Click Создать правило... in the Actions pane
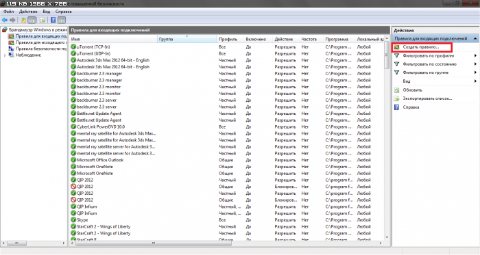The height and width of the screenshot is (255, 480). (x=420, y=47)
